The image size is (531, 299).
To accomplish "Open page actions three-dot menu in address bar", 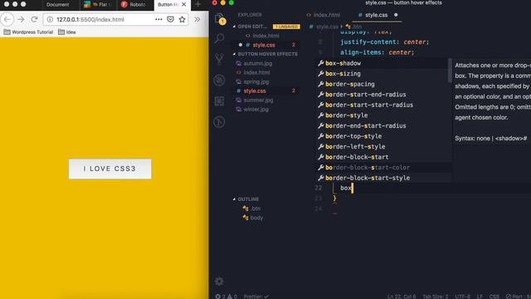I will pyautogui.click(x=158, y=19).
